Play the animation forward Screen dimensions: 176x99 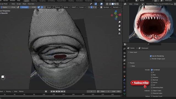click(x=59, y=92)
